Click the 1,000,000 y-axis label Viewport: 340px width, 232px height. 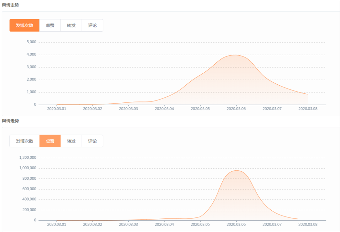click(x=28, y=168)
